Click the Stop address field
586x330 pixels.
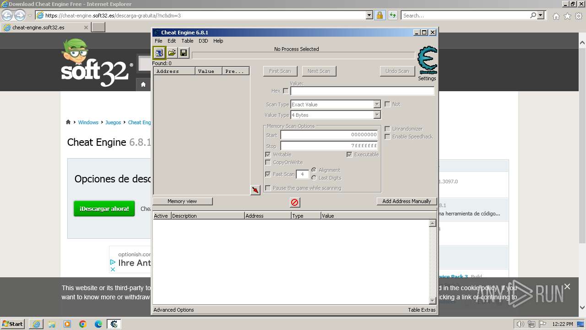pos(330,146)
